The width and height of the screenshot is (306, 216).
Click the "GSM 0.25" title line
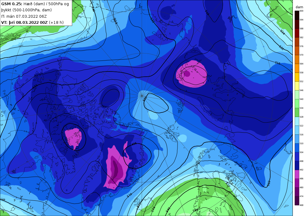[35, 4]
